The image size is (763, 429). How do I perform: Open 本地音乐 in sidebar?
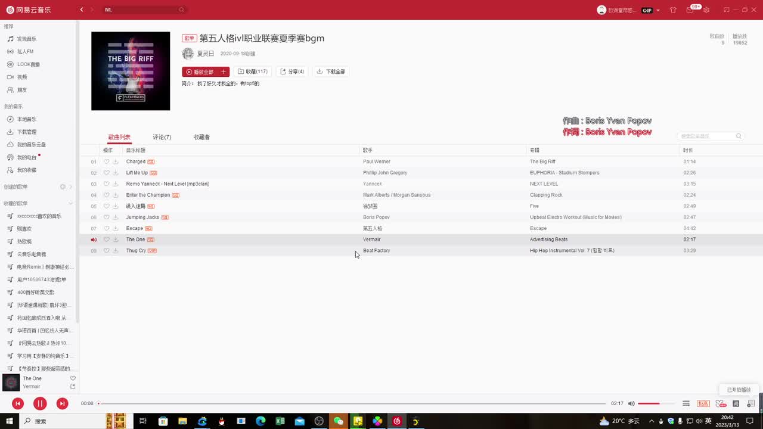coord(26,119)
